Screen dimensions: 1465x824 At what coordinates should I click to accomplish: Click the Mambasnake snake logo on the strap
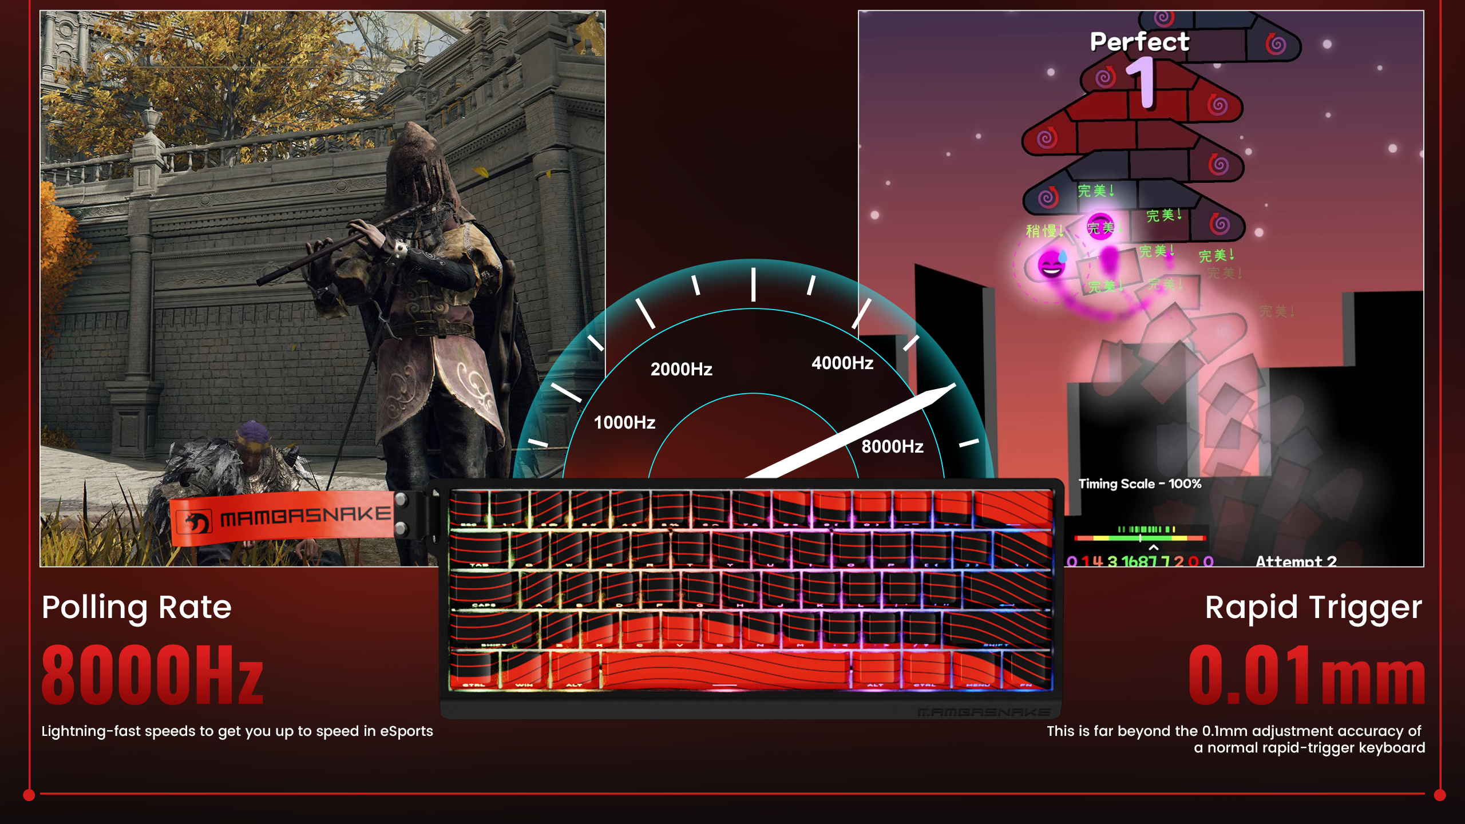pyautogui.click(x=196, y=522)
